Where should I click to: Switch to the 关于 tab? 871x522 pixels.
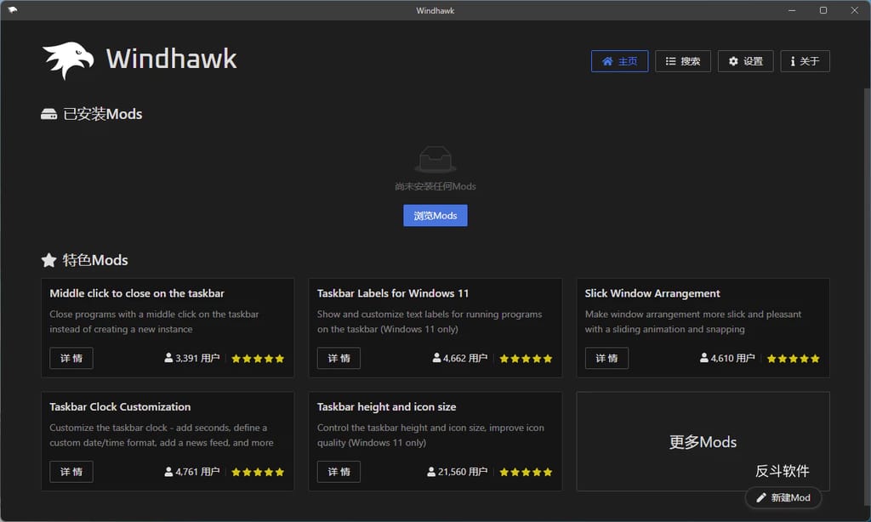(804, 60)
